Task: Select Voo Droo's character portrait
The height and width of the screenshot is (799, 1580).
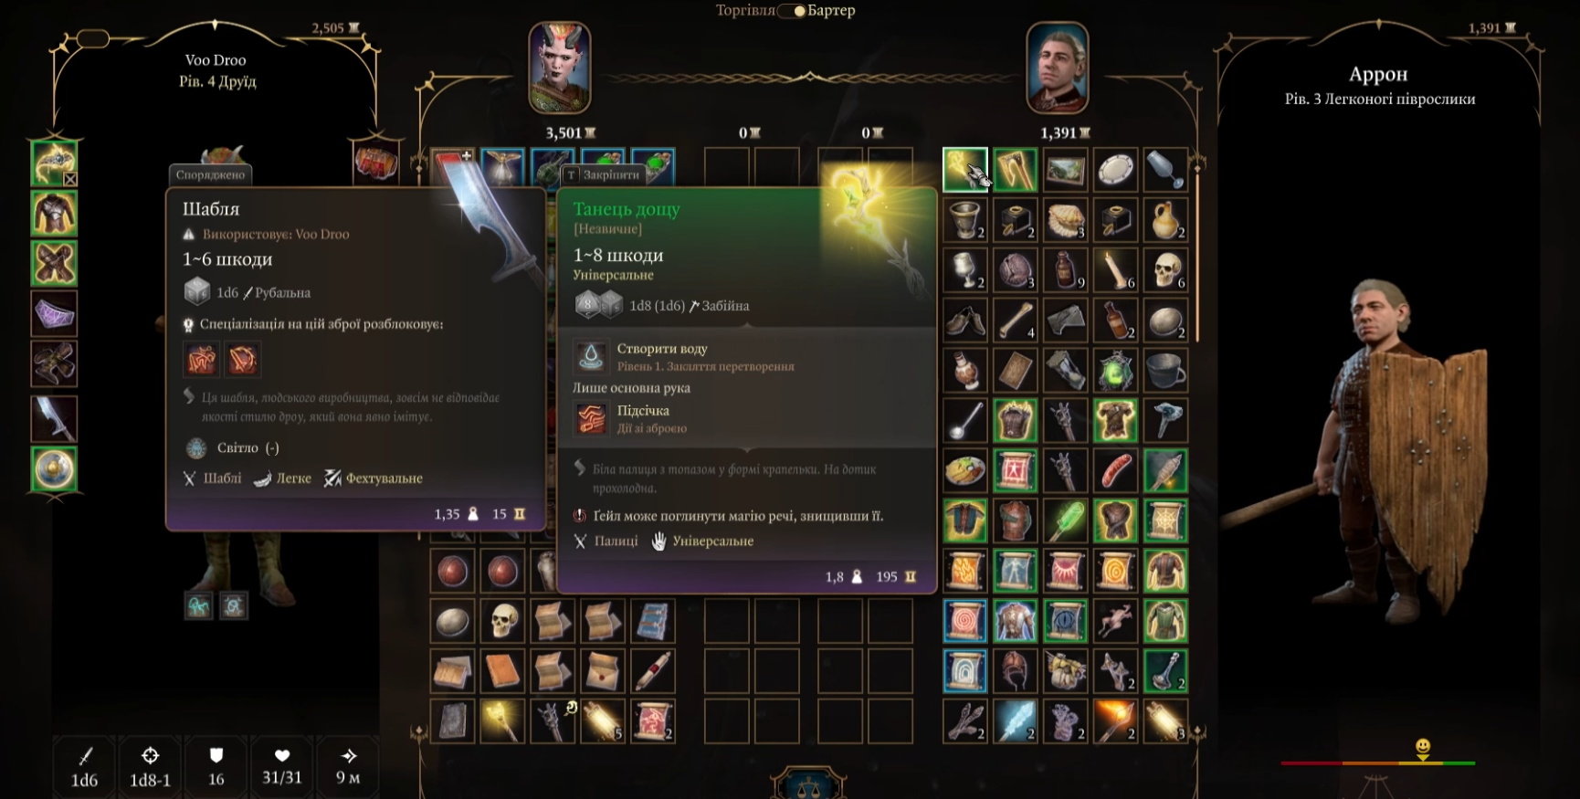Action: pyautogui.click(x=560, y=68)
